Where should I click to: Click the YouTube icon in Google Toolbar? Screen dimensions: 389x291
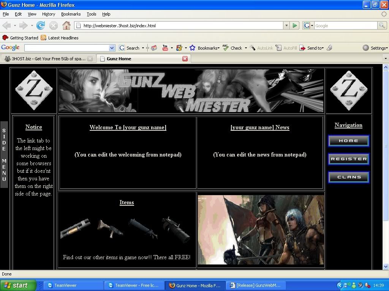(x=165, y=48)
